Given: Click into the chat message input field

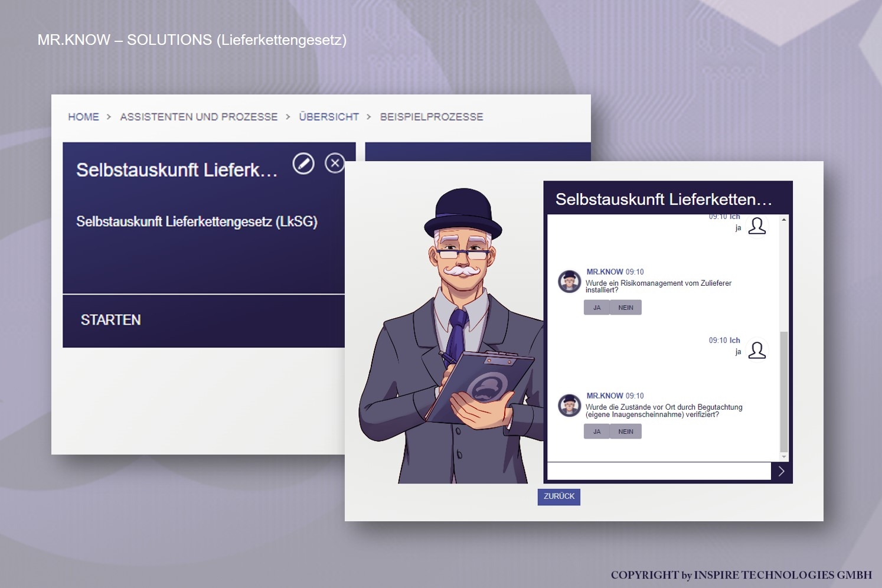Looking at the screenshot, I should pyautogui.click(x=659, y=471).
